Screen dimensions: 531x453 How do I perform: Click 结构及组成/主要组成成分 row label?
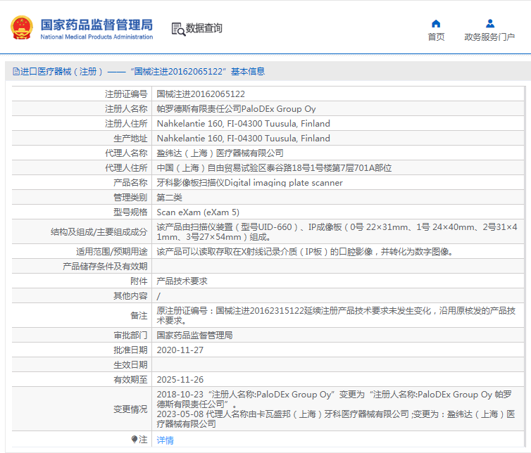click(99, 231)
